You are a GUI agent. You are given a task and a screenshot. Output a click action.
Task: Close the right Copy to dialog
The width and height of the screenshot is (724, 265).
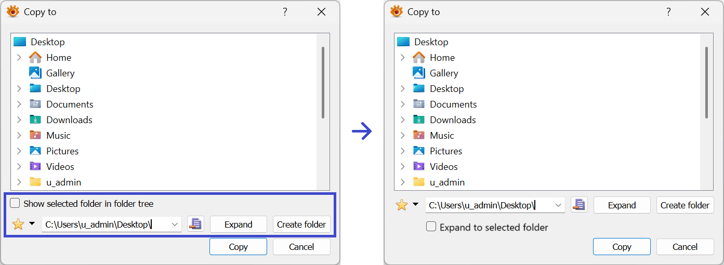click(705, 11)
